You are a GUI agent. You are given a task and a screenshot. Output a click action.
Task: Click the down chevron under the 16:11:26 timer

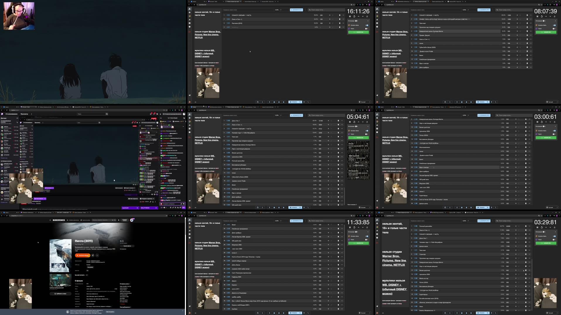pyautogui.click(x=363, y=16)
